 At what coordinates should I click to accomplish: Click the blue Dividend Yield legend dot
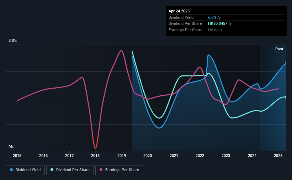11,170
